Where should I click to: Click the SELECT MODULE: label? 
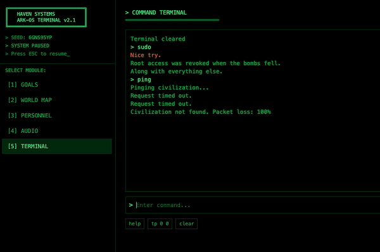[x=25, y=70]
